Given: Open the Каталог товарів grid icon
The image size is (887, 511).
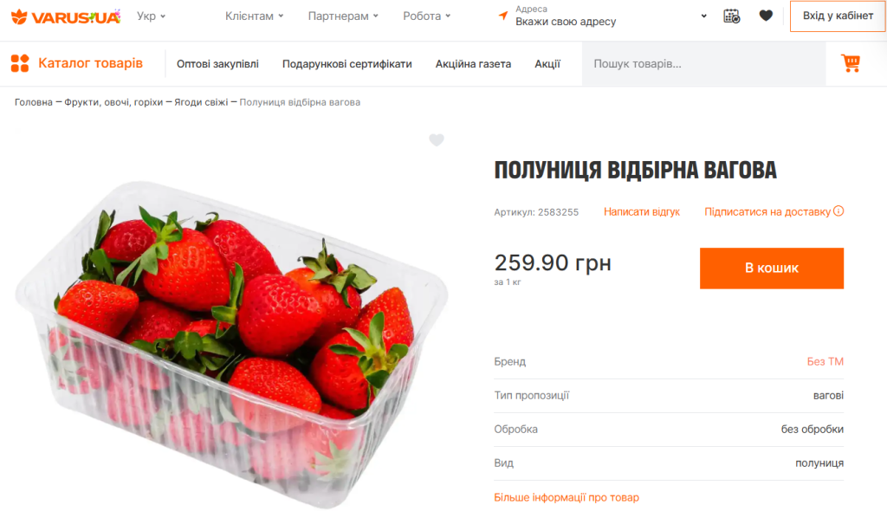Looking at the screenshot, I should [20, 63].
